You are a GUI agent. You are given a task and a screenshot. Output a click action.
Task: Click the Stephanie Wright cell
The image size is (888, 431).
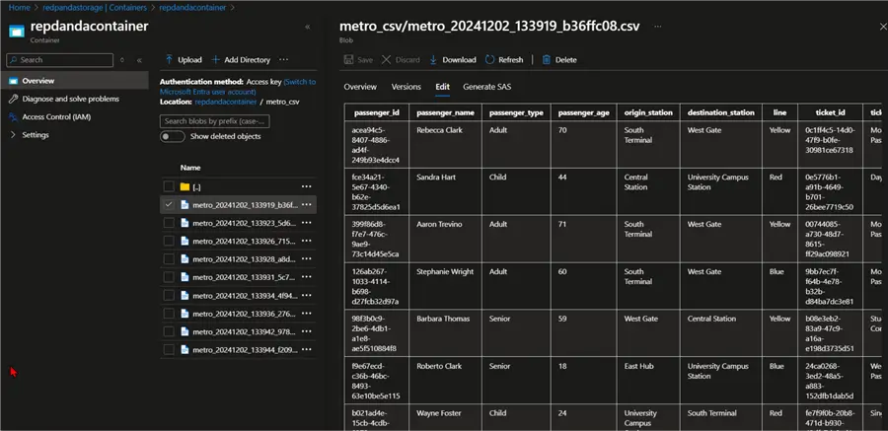tap(445, 286)
